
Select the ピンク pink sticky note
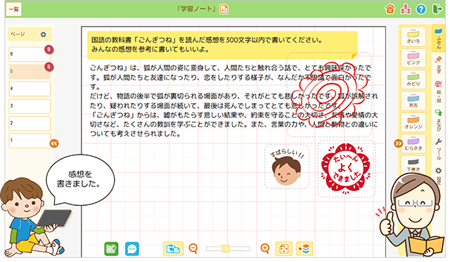point(413,58)
